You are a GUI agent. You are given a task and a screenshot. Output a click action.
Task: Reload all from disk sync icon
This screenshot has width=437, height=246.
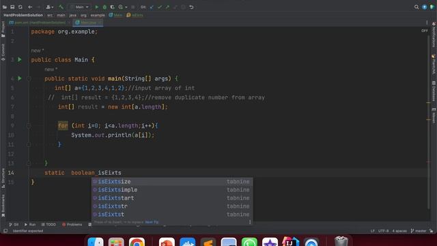tap(20, 7)
